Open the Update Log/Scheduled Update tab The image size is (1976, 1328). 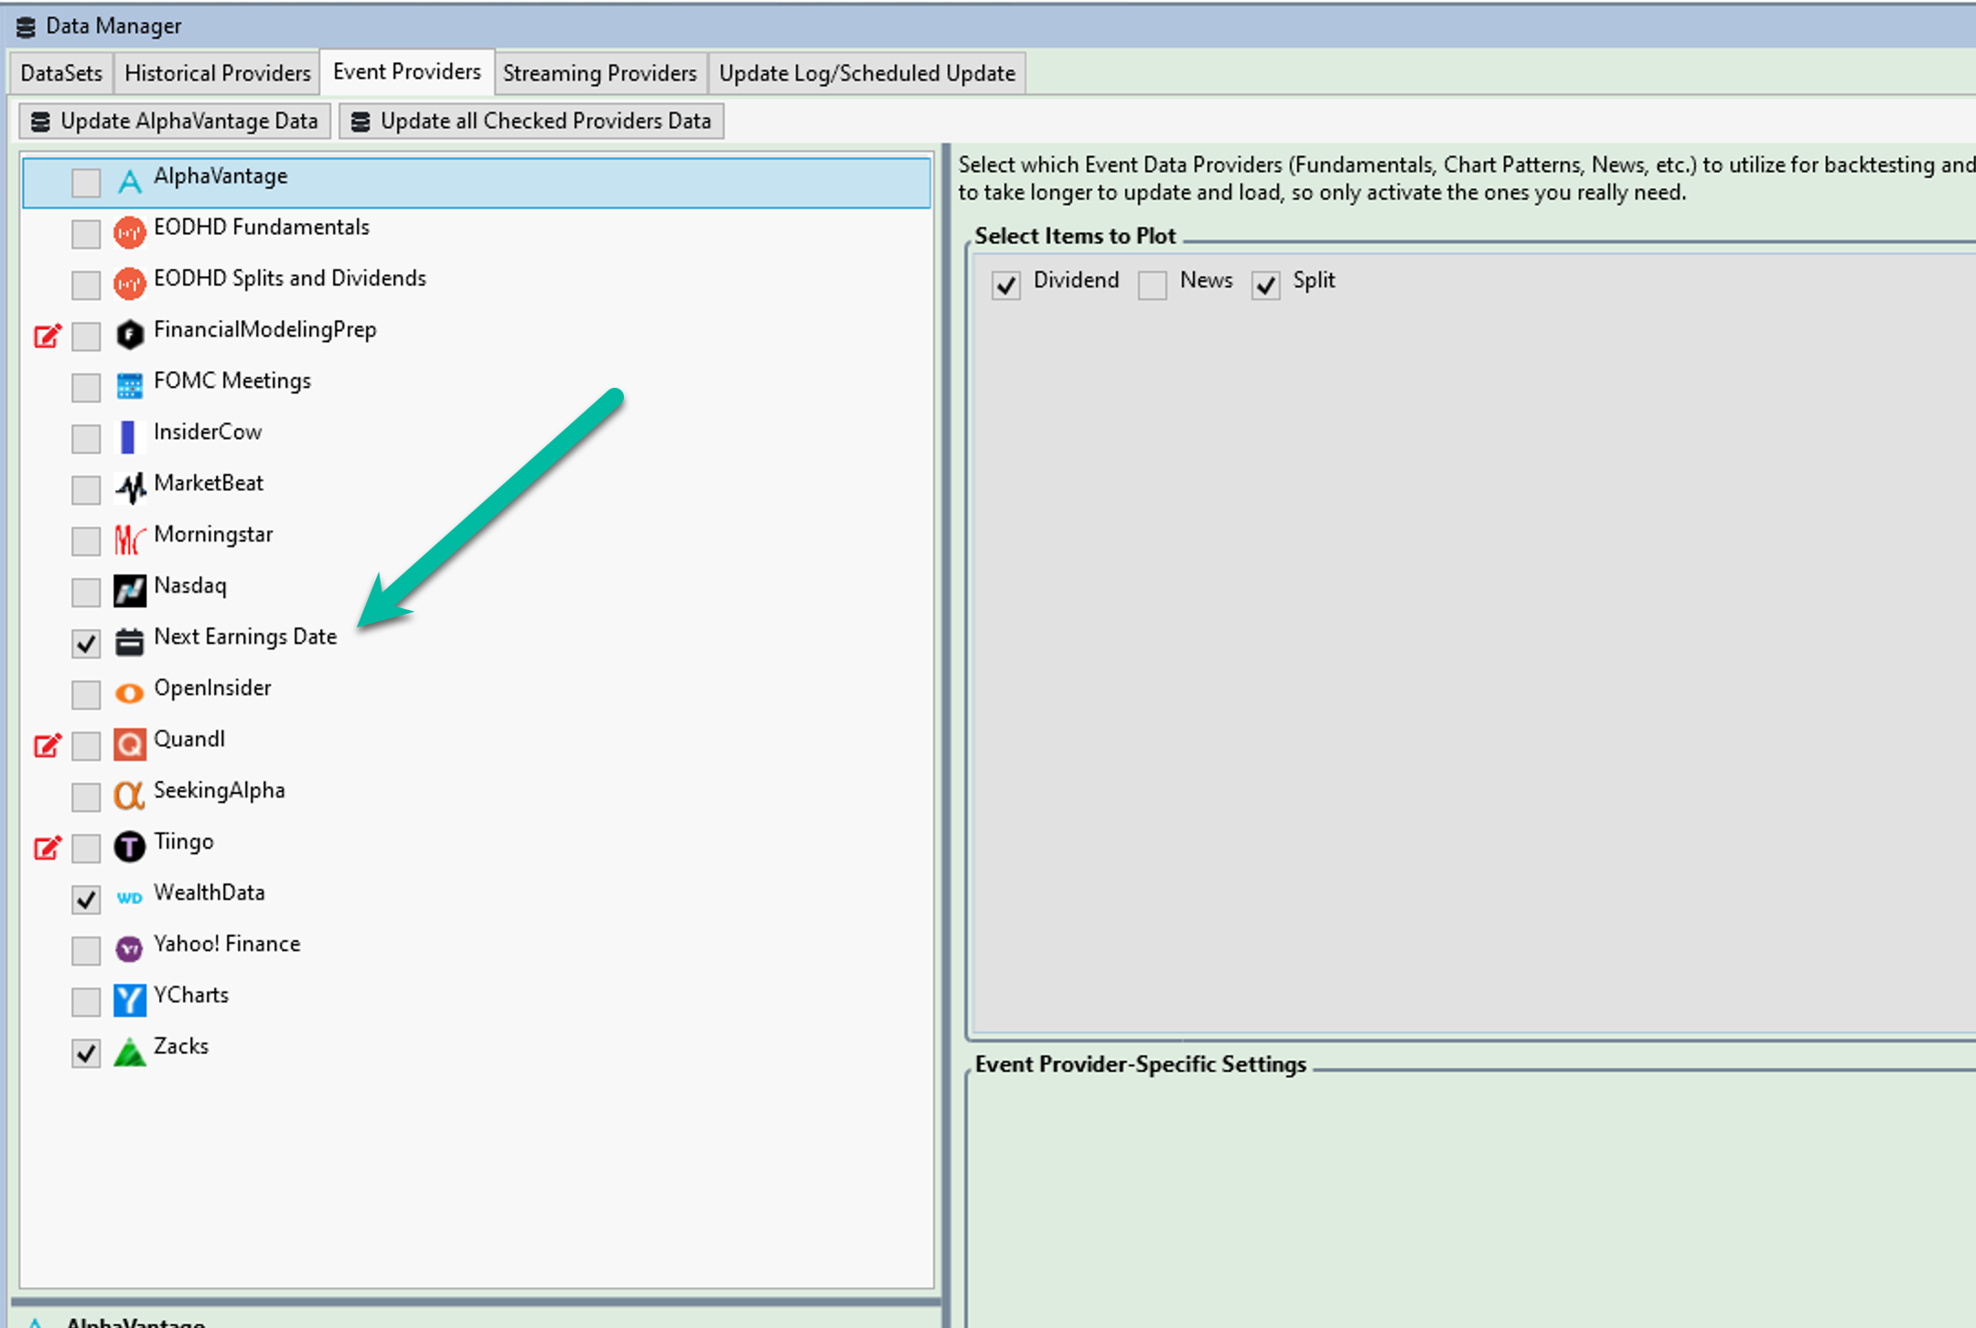pos(867,73)
